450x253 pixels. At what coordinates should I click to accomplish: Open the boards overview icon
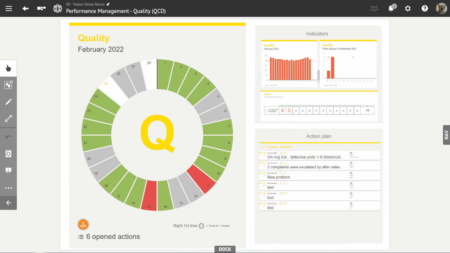[x=41, y=8]
